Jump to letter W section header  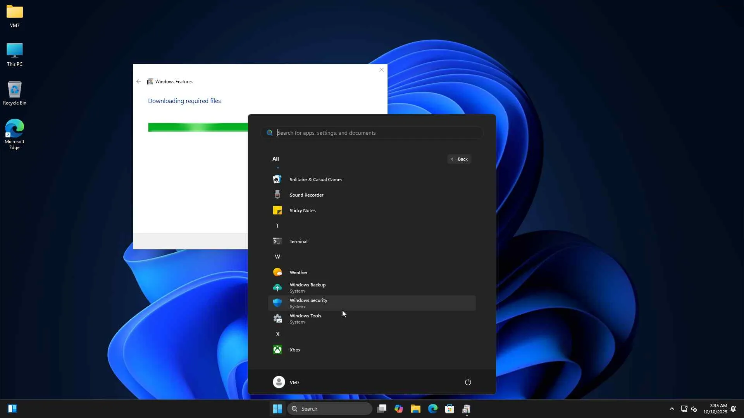coord(277,257)
